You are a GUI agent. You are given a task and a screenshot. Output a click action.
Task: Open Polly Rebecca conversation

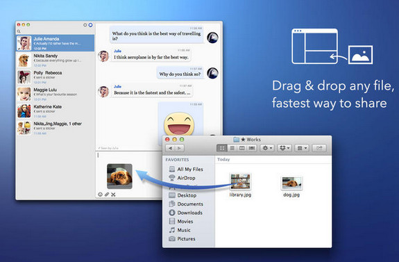[x=56, y=77]
